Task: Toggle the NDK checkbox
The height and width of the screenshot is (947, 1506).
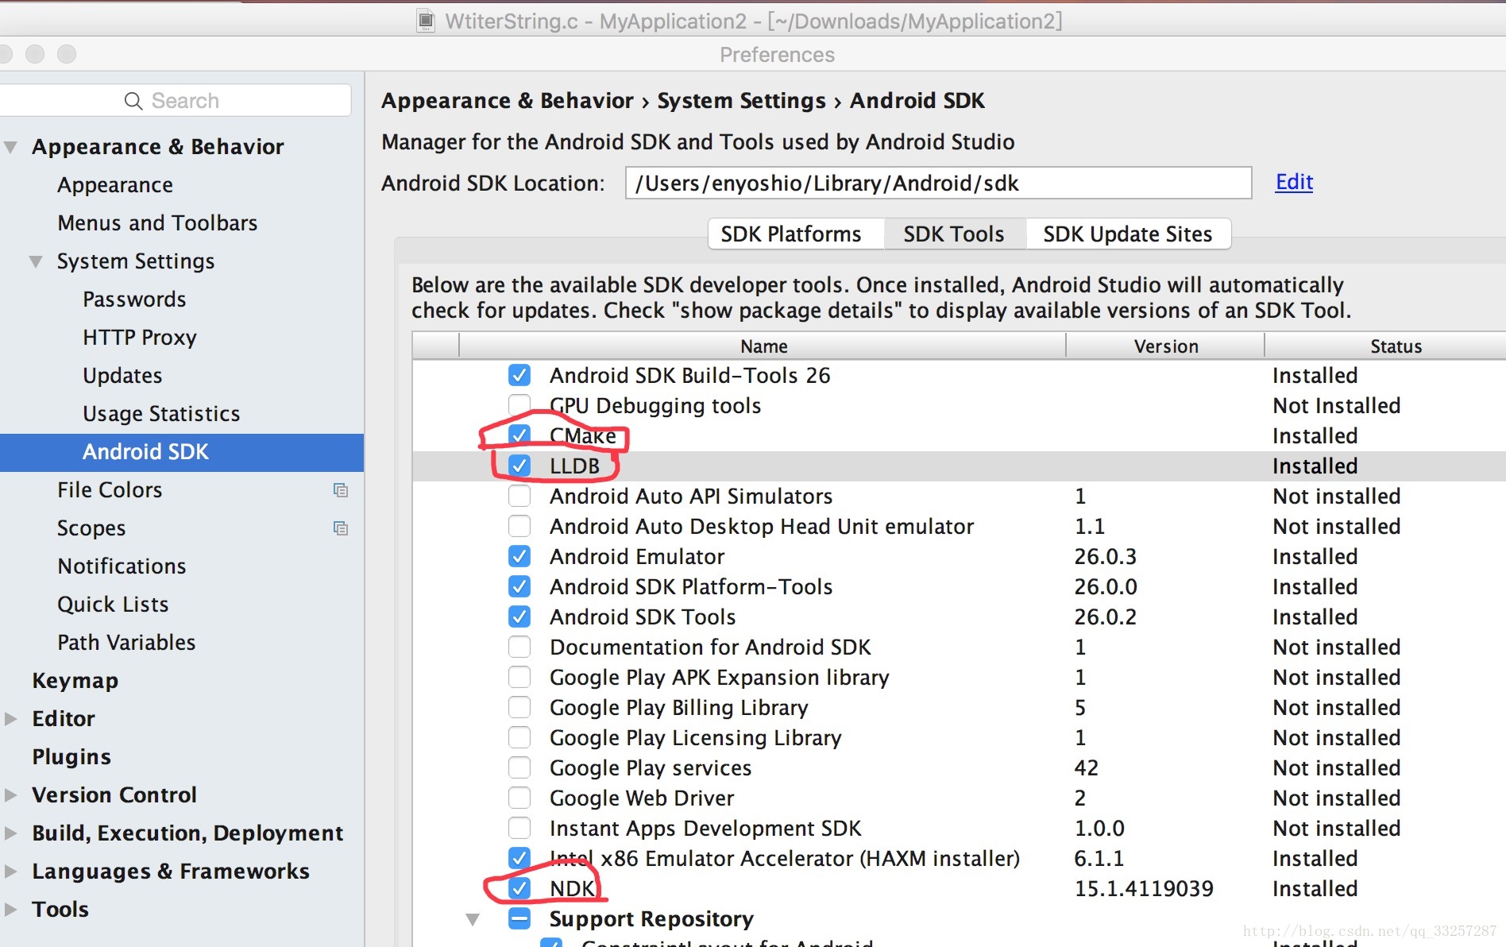Action: (x=519, y=888)
